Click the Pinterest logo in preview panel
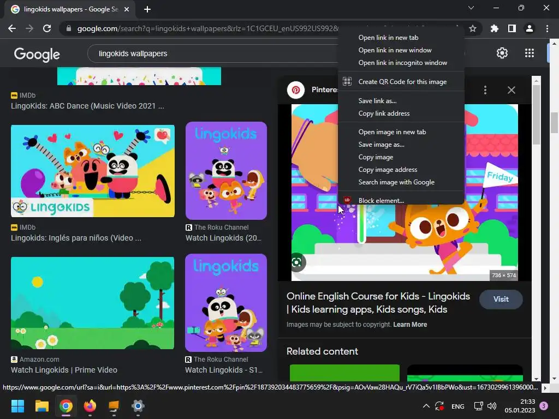The height and width of the screenshot is (419, 559). click(x=295, y=90)
